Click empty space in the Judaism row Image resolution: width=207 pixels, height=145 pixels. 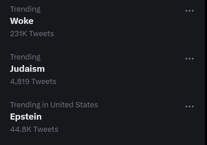tap(117, 70)
